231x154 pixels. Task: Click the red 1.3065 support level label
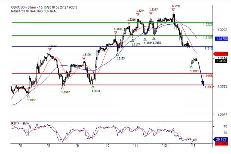208,75
